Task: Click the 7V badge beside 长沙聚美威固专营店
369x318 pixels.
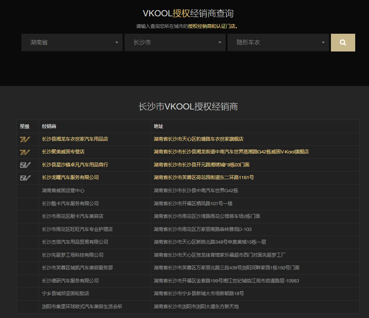Action: pyautogui.click(x=25, y=152)
